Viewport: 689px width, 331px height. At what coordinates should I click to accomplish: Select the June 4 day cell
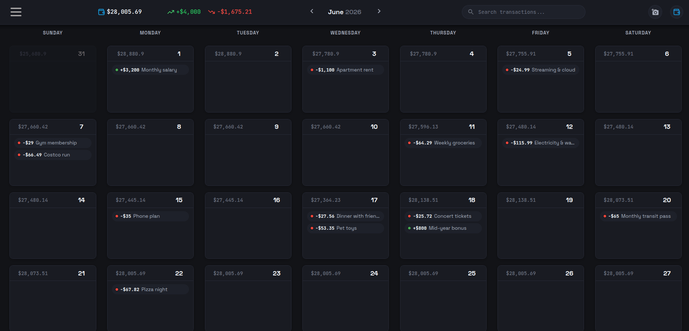pos(443,79)
